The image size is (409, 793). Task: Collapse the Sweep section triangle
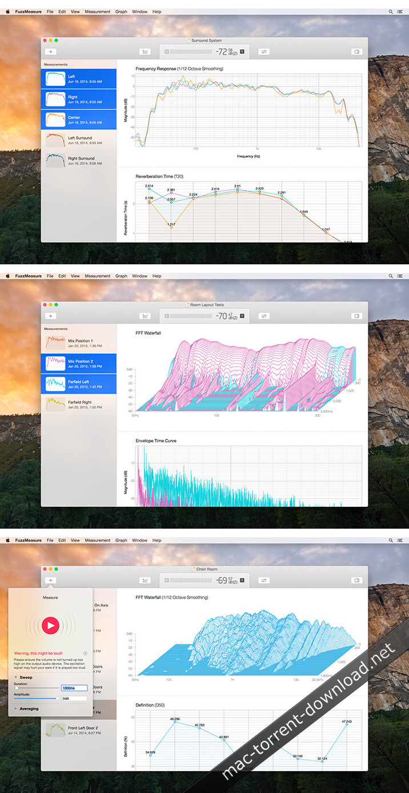[x=15, y=677]
